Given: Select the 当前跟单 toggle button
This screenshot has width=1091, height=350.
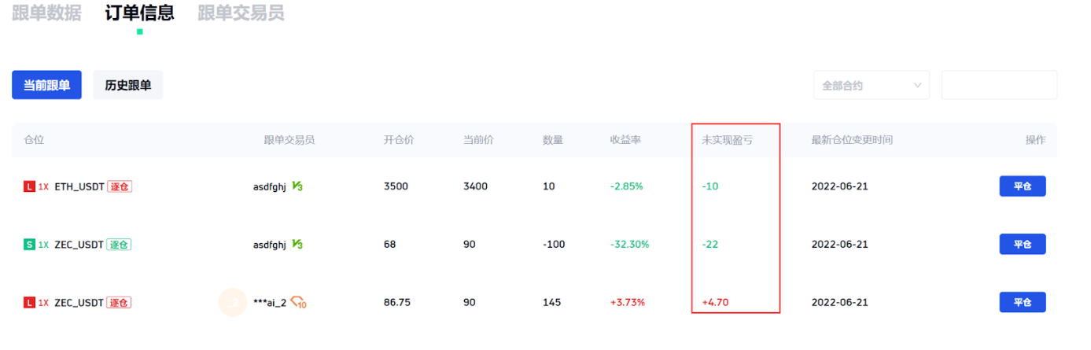Looking at the screenshot, I should [x=46, y=85].
